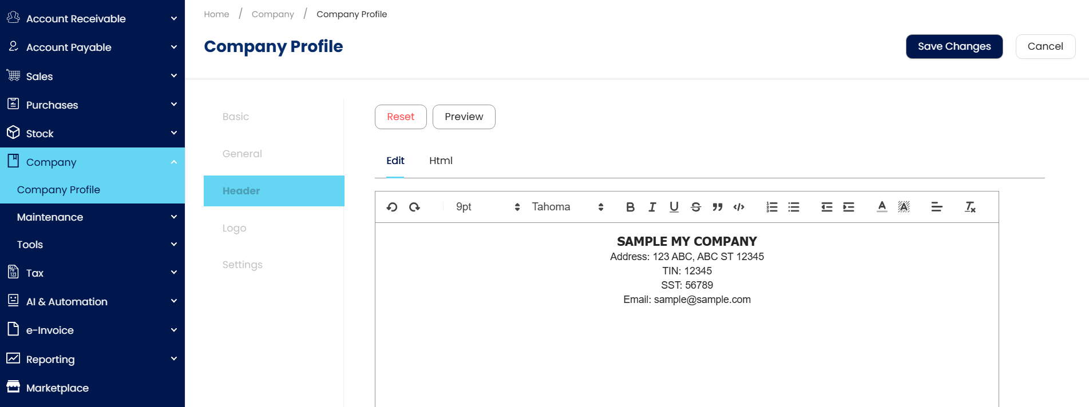
Task: Increase indent of the selected text
Action: click(x=849, y=207)
